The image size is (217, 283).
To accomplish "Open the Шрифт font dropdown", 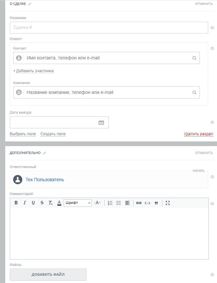I will click(78, 203).
